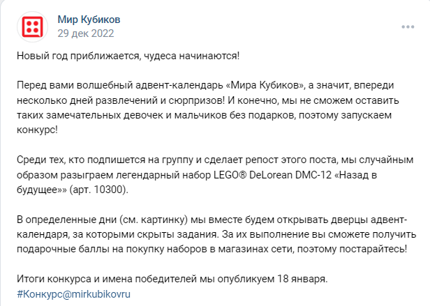The height and width of the screenshot is (306, 430).
Task: Open the Мир Кубиков group name link
Action: pos(89,20)
